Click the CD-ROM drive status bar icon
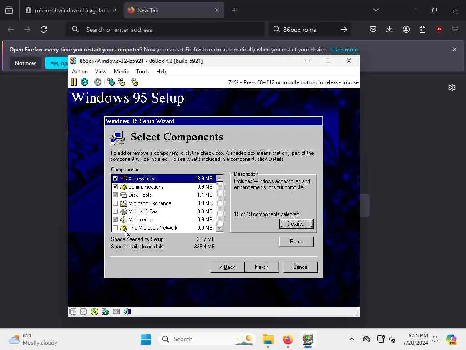This screenshot has height=350, width=466. 95,312
